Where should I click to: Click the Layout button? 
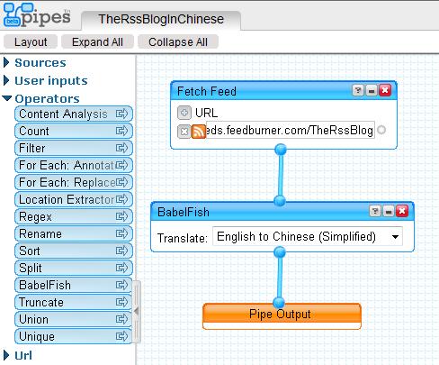coord(31,41)
